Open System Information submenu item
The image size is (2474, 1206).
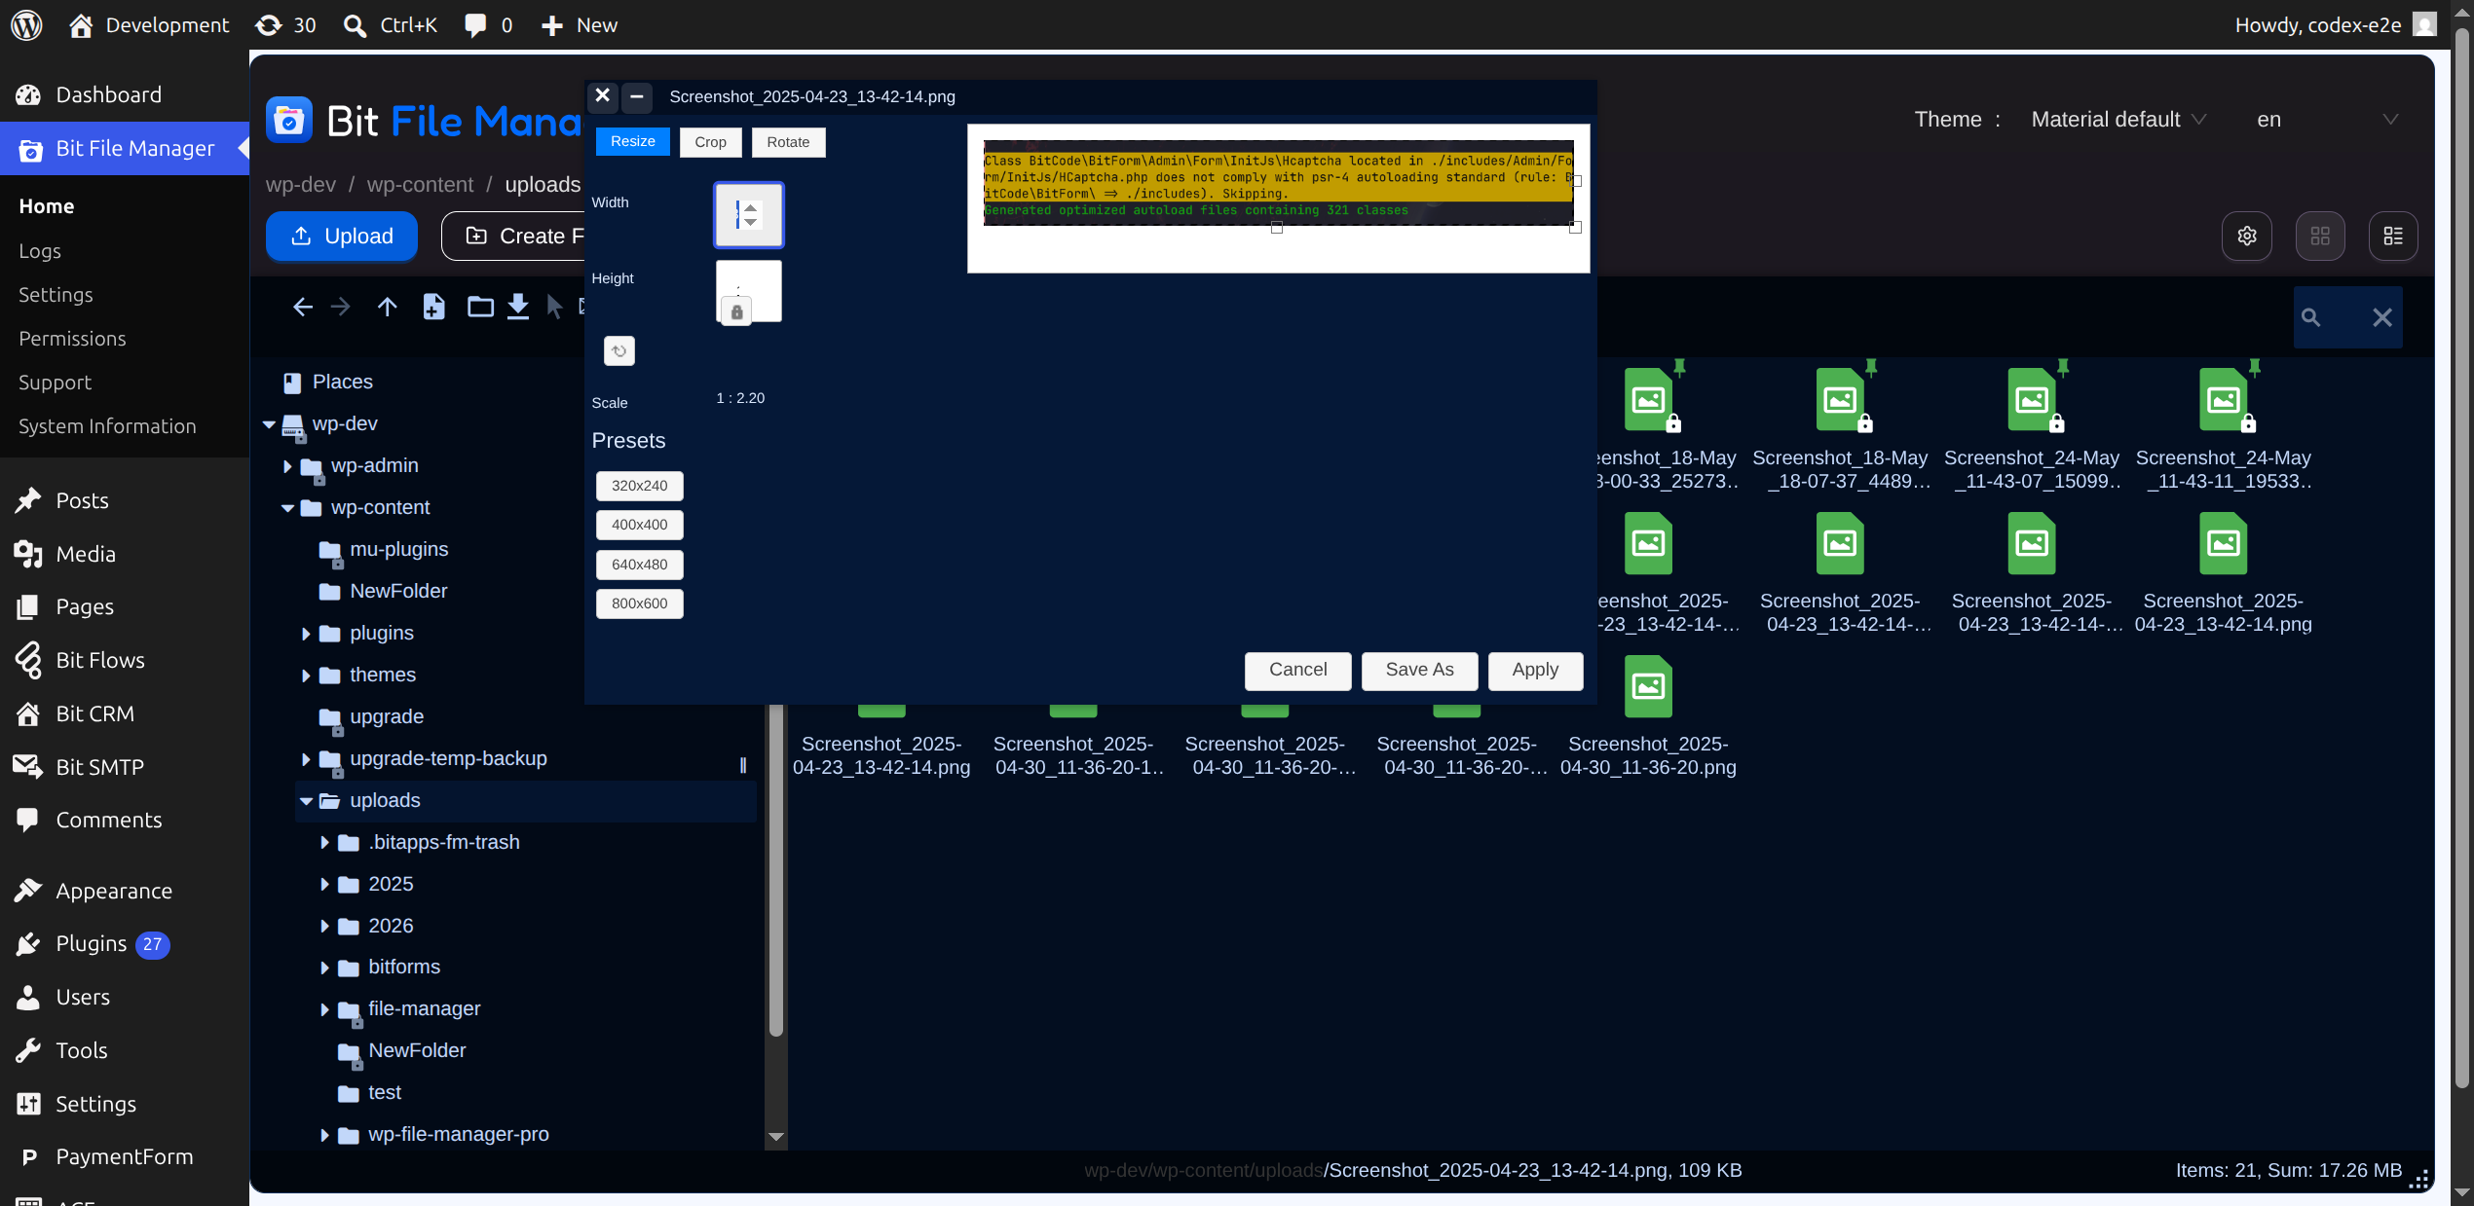(x=107, y=426)
